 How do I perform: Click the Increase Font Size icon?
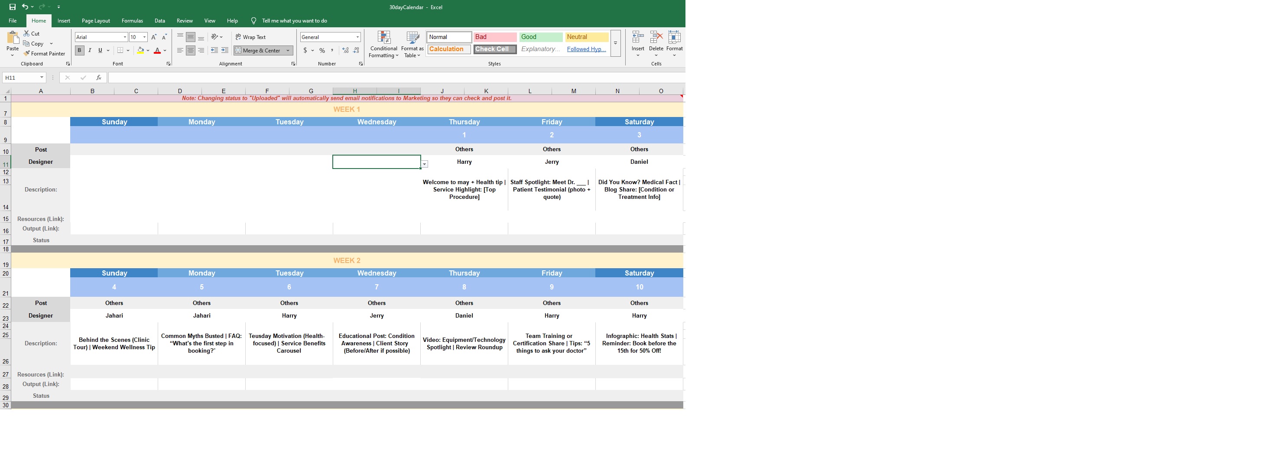click(x=154, y=37)
